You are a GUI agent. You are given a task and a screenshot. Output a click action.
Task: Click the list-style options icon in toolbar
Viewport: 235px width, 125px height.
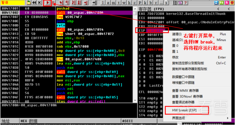(175, 3)
